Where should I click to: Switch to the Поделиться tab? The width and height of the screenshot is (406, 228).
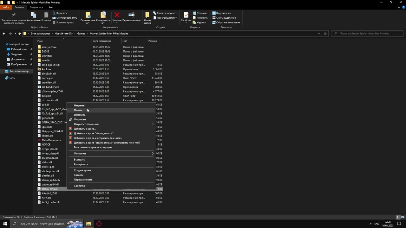[36, 7]
